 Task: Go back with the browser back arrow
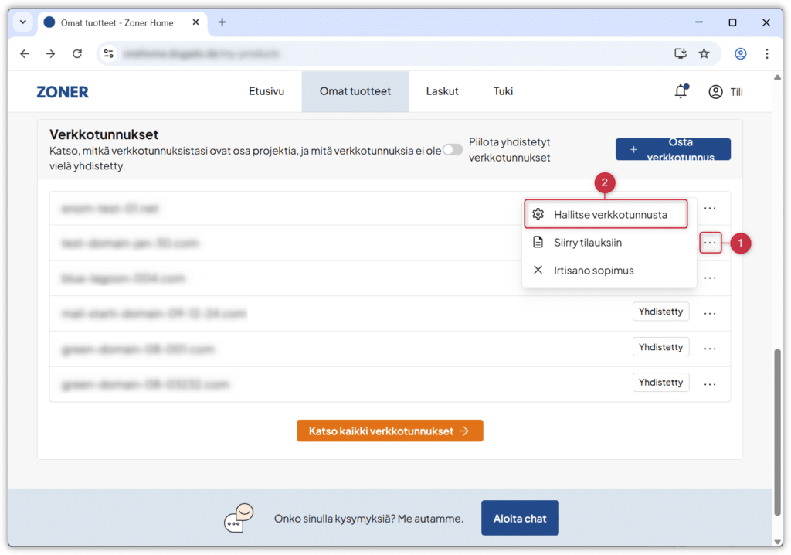point(25,53)
